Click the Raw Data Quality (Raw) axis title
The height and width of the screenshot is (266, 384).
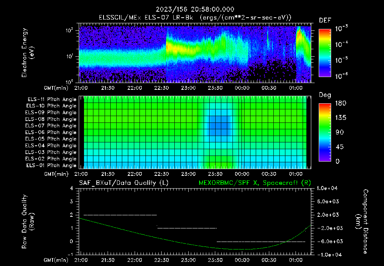click(x=27, y=221)
